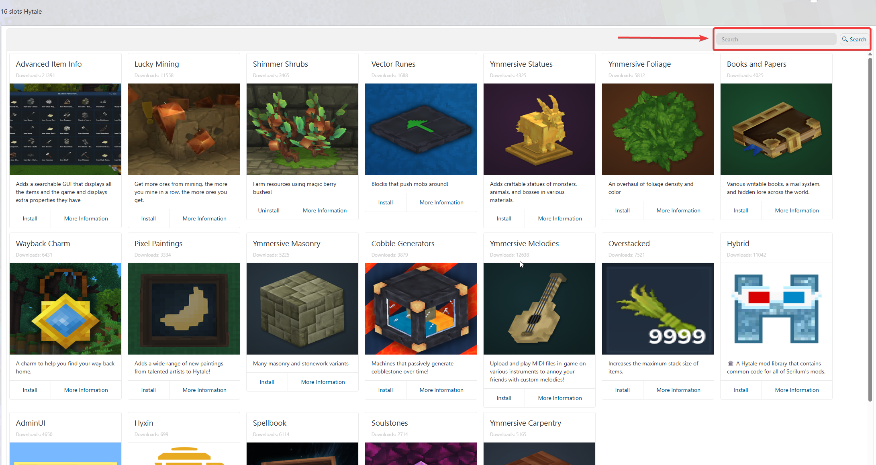This screenshot has width=876, height=465.
Task: Click the Hybrid 3D glasses logo
Action: (776, 308)
